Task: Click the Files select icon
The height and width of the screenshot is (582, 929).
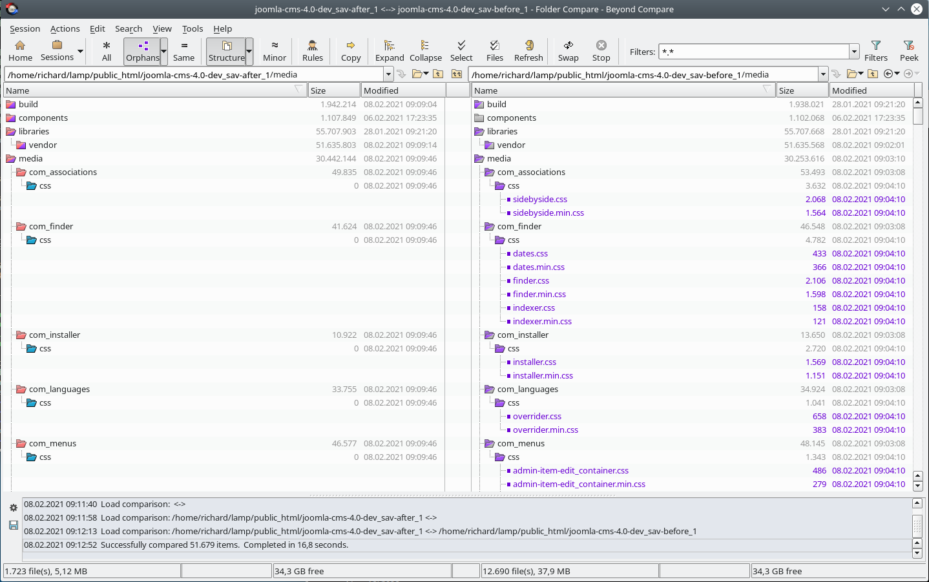Action: coord(495,51)
